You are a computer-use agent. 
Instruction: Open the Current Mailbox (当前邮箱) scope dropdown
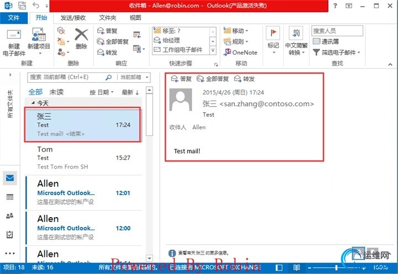pyautogui.click(x=134, y=77)
